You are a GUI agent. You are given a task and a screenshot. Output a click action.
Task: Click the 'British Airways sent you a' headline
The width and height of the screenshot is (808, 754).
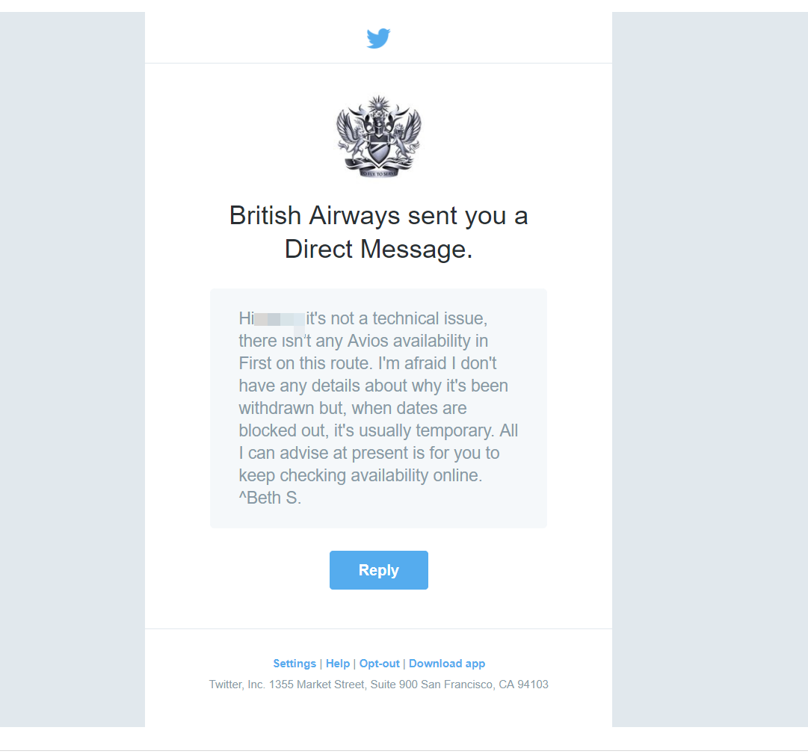(x=379, y=215)
